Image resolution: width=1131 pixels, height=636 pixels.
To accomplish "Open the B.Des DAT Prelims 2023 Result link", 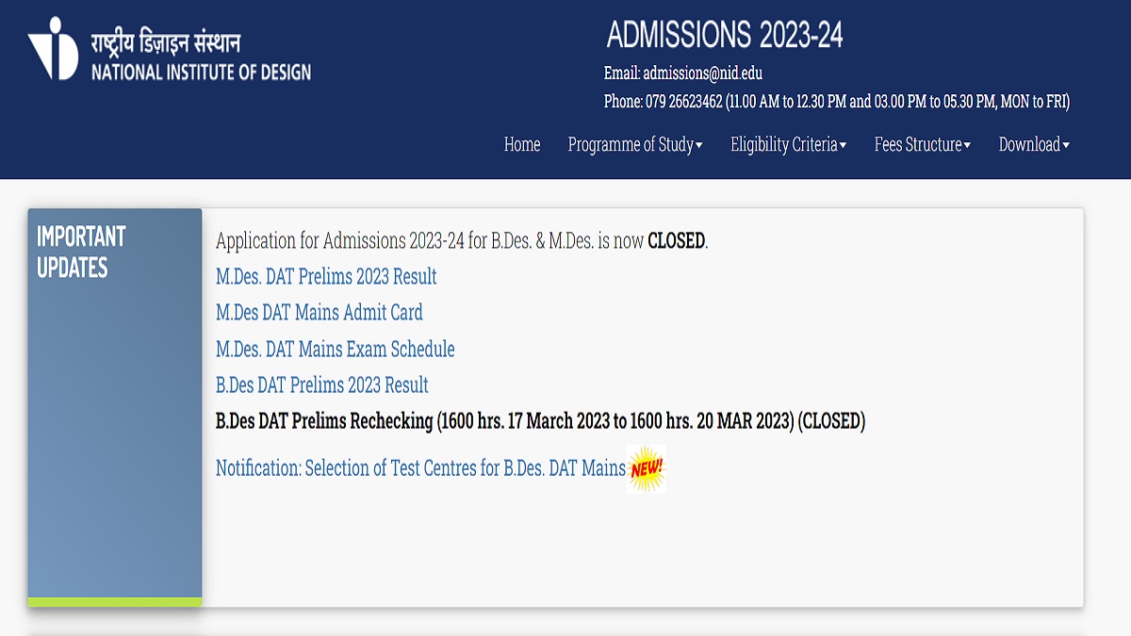I will 321,385.
